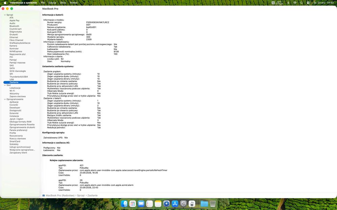This screenshot has height=210, width=337.
Task: Open the System Information chip icon in Dock
Action: [192, 204]
